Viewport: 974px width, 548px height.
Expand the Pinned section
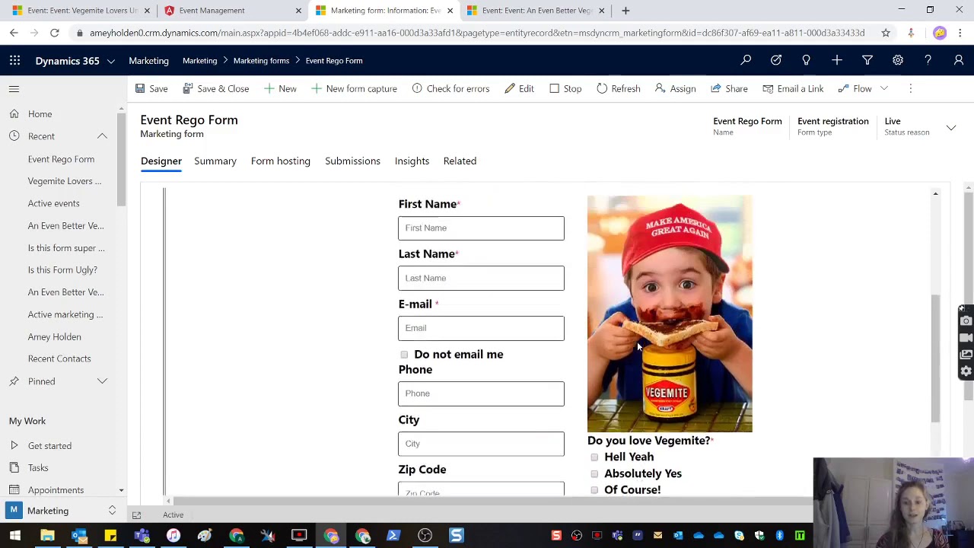click(x=102, y=381)
